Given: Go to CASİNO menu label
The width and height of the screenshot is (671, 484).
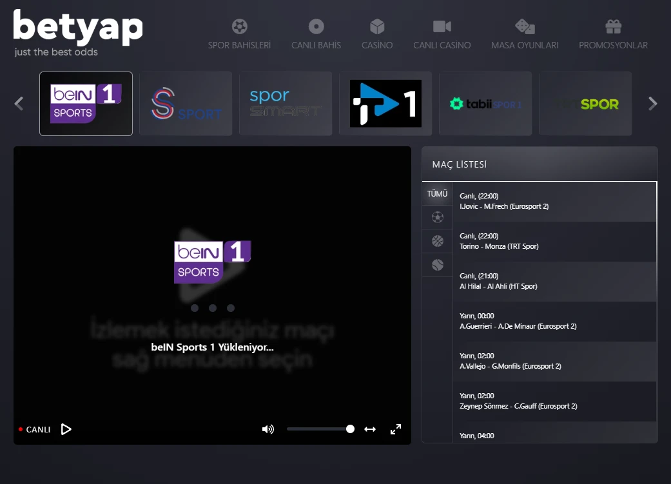Looking at the screenshot, I should [377, 45].
